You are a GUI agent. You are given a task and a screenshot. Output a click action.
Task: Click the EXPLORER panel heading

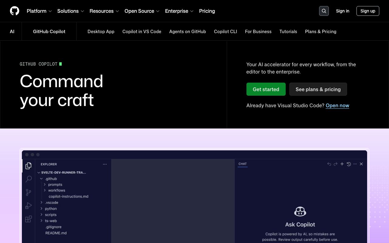click(x=49, y=164)
